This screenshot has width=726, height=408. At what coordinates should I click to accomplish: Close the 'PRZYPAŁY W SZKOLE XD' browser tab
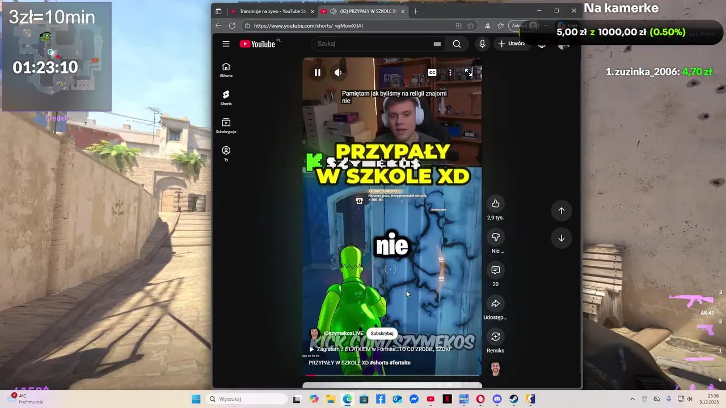pyautogui.click(x=403, y=11)
